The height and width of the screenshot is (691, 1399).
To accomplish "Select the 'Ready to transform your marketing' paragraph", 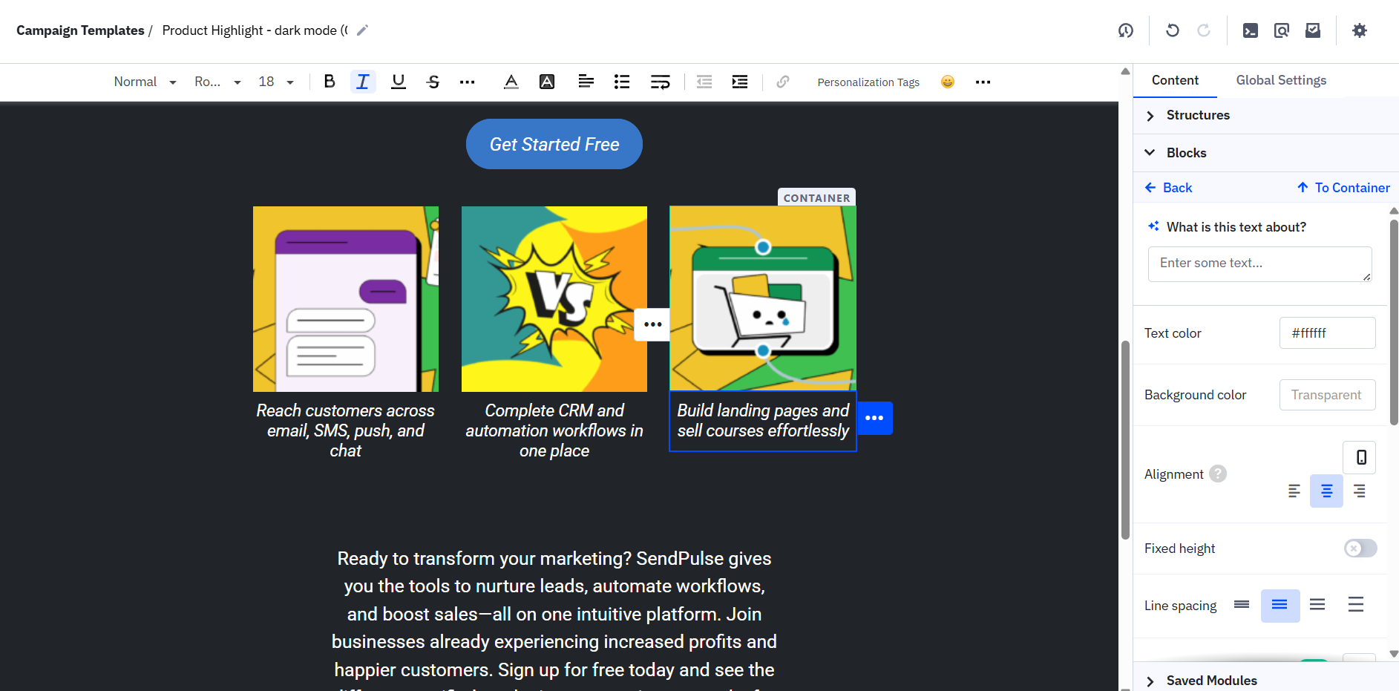I will 554,620.
